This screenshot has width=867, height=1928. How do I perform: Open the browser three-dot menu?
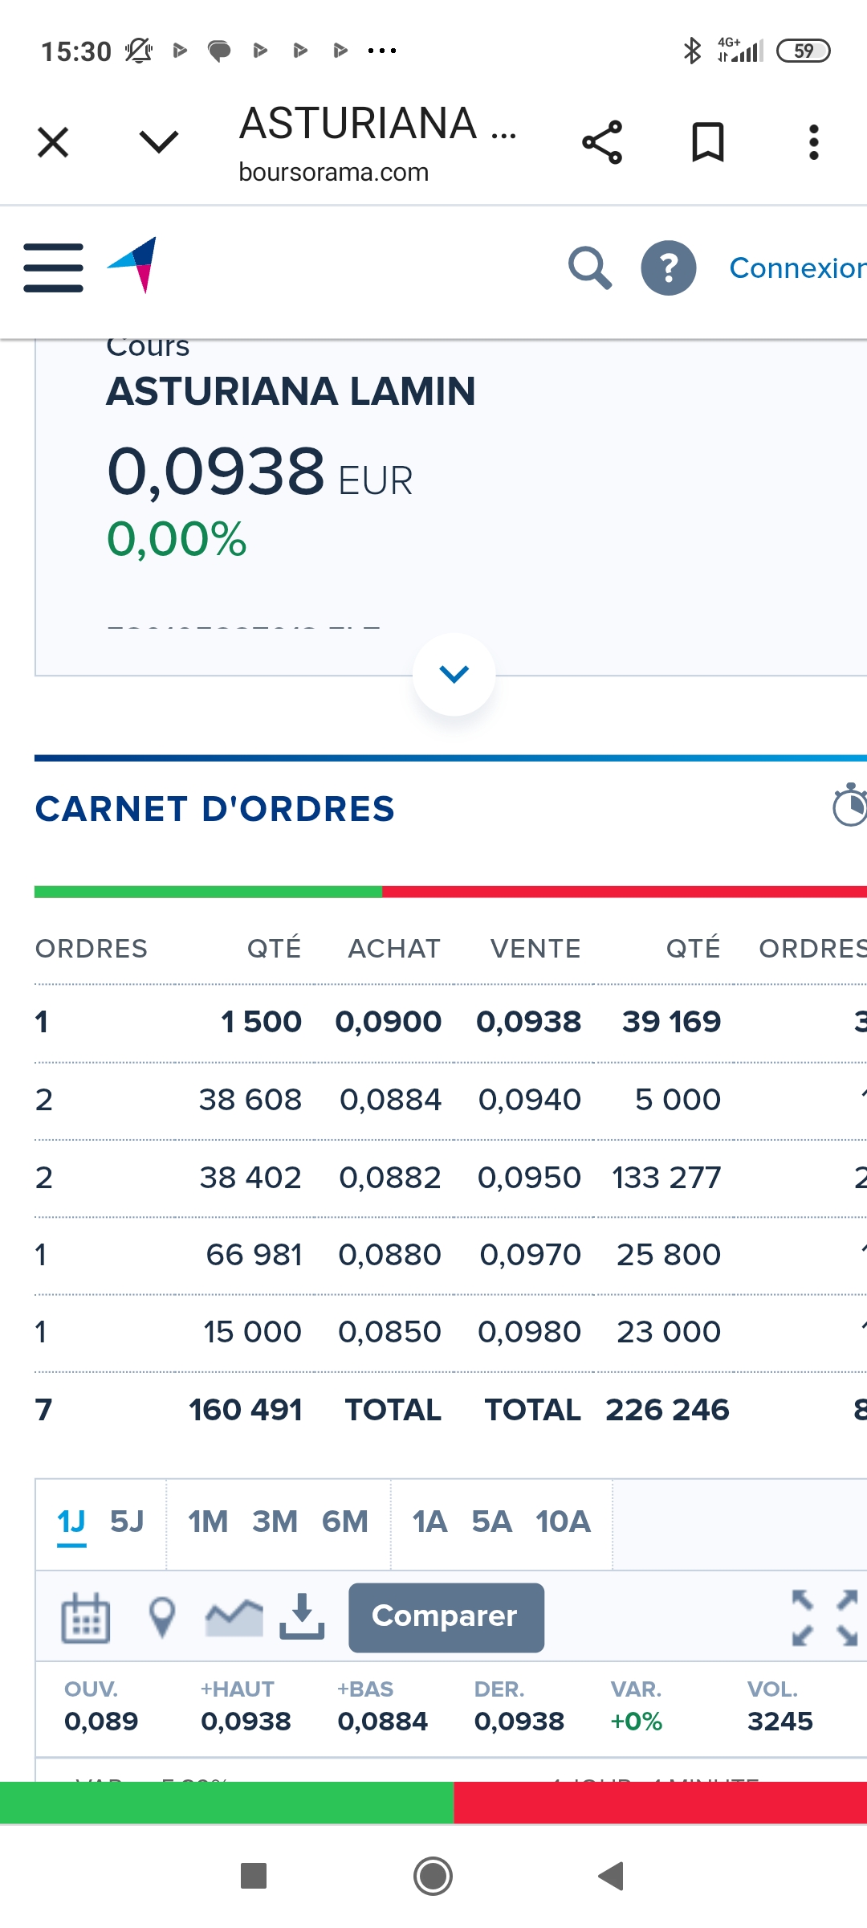coord(813,143)
